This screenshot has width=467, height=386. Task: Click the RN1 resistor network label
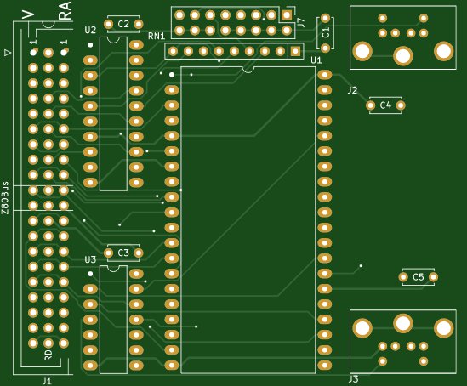point(157,37)
